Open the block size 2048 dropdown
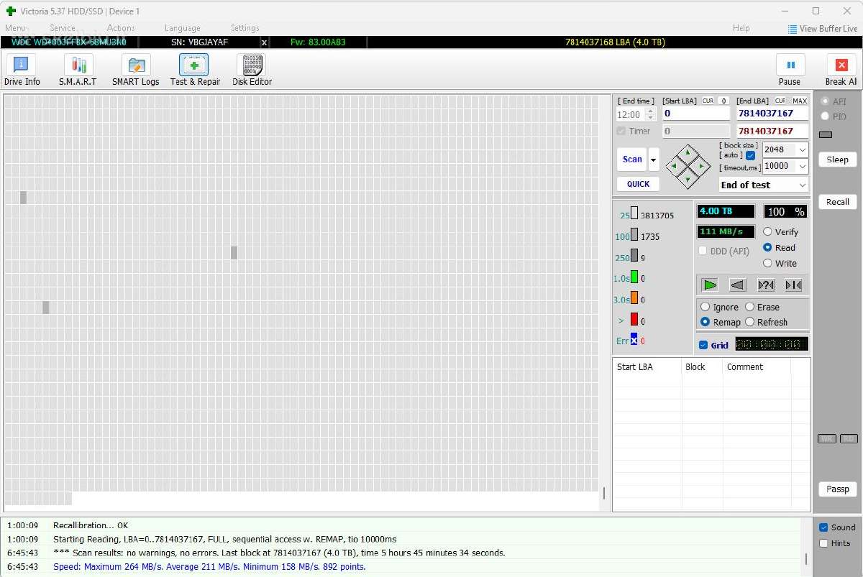 click(x=785, y=150)
